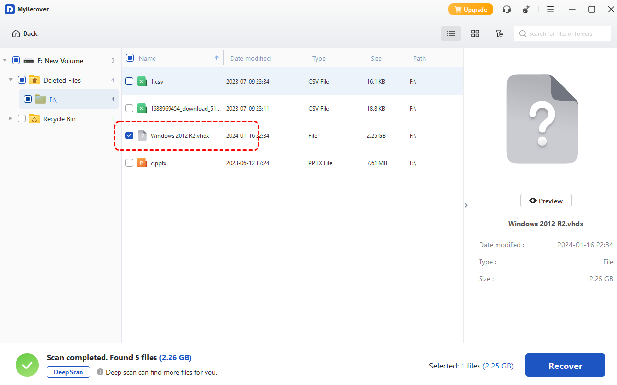Start a Deep Scan
Viewport: 617px width, 385px height.
pyautogui.click(x=69, y=372)
